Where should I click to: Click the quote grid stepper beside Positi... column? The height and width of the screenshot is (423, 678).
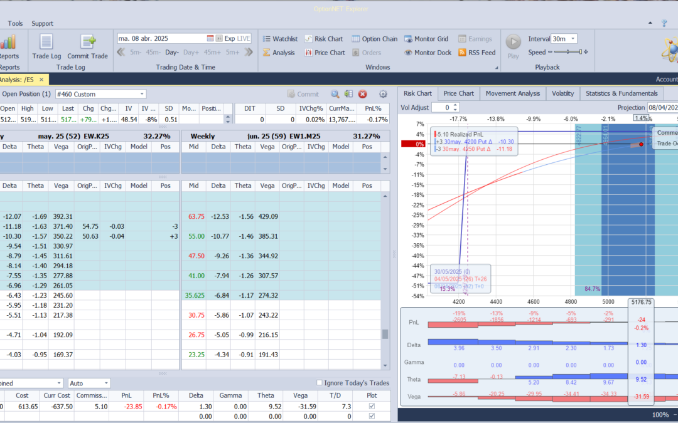point(229,118)
